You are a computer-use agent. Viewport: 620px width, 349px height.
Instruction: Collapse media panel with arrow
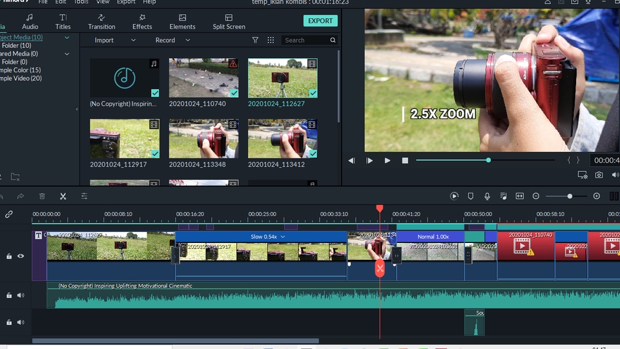77,109
